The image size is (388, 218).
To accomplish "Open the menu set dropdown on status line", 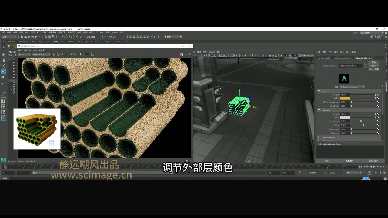I will pos(9,37).
